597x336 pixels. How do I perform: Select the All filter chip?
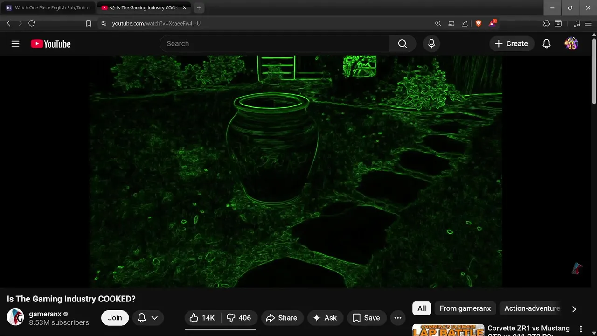pos(422,308)
